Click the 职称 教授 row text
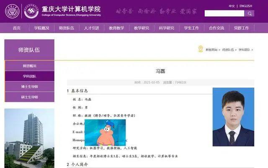Viewport: 268px width, 168px height. 104,116
